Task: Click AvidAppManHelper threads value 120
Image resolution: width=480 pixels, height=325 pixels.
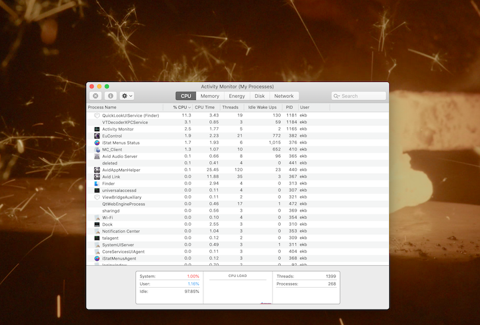Action: click(238, 170)
